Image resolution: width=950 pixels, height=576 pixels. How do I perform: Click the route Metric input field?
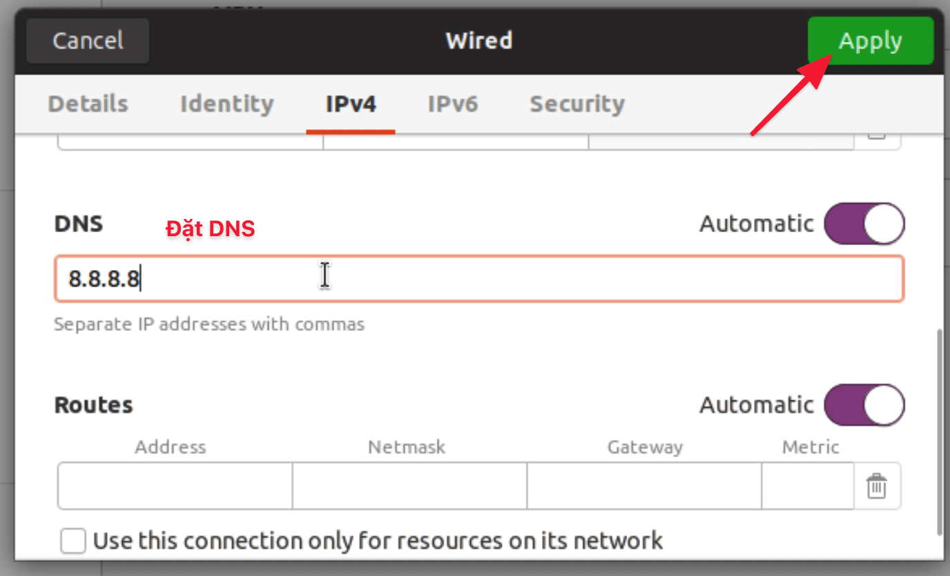(x=808, y=486)
